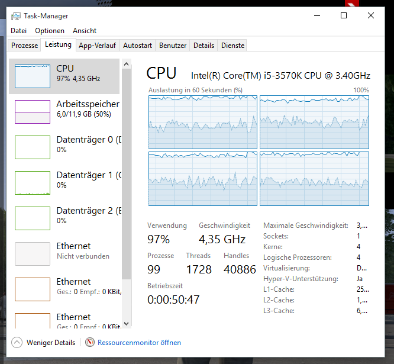Click the sidebar scrollbar thumb

pyautogui.click(x=127, y=174)
